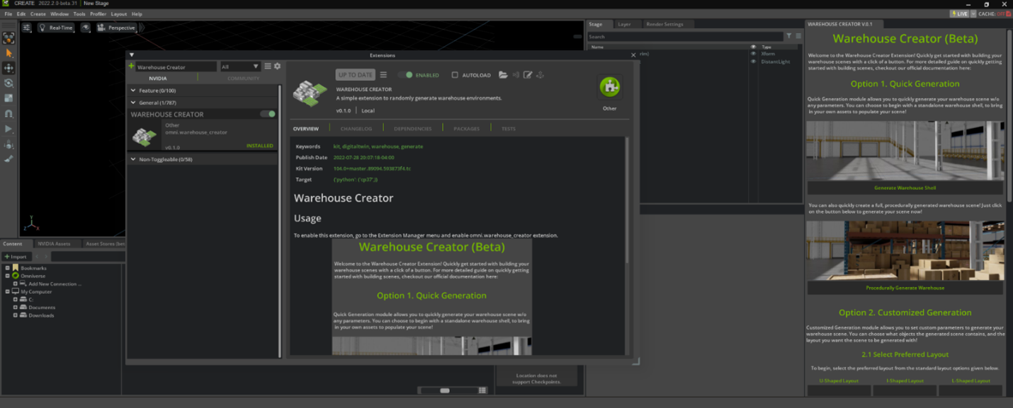The width and height of the screenshot is (1013, 408).
Task: Click the edit extension pencil icon
Action: click(528, 75)
